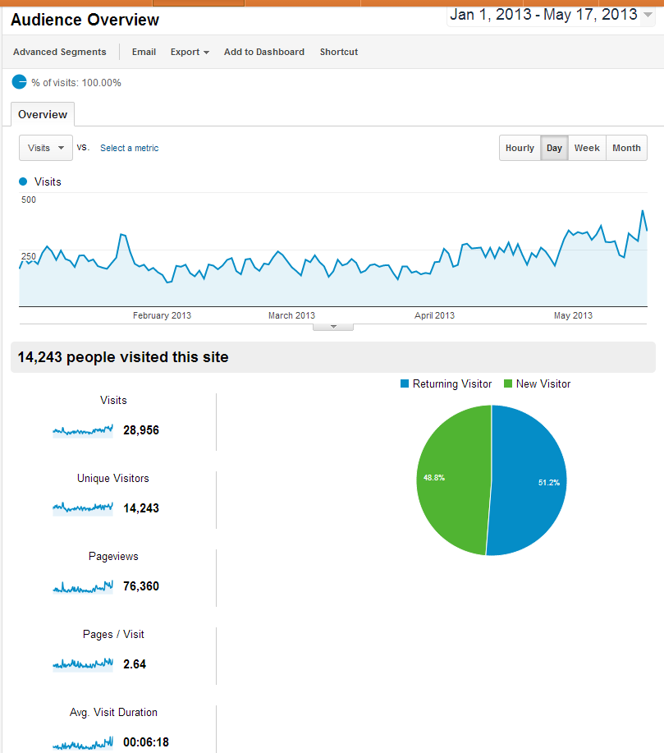This screenshot has height=753, width=664.
Task: Switch the chart to Hourly view
Action: click(x=520, y=148)
